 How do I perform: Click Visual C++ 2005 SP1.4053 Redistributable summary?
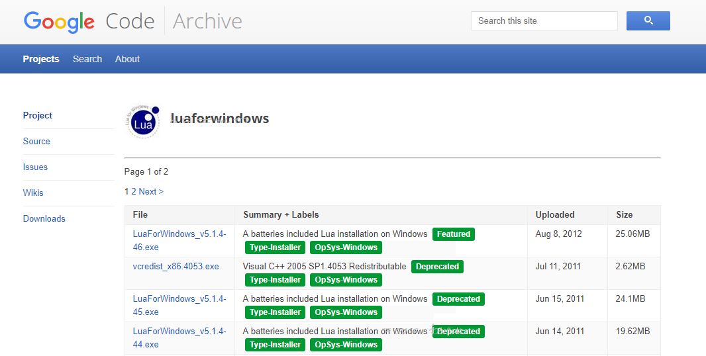coord(324,267)
